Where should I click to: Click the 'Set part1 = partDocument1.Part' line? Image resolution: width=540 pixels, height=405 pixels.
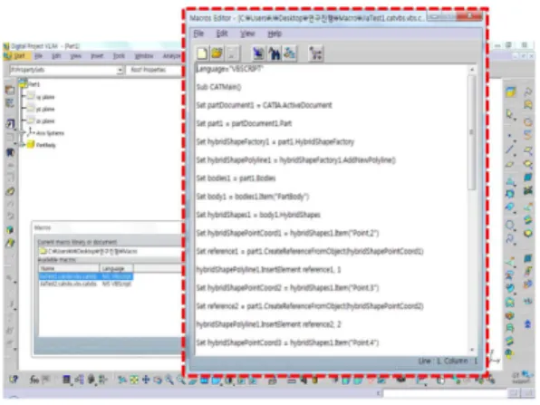coord(244,123)
